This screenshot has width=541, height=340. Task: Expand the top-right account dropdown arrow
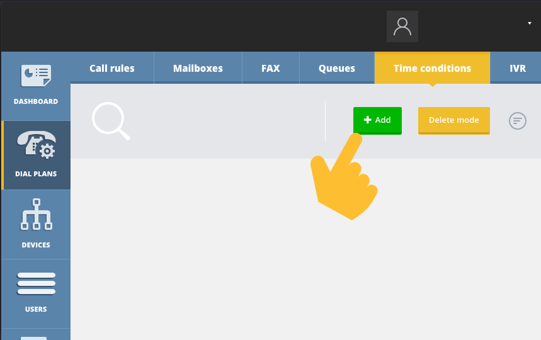(529, 23)
